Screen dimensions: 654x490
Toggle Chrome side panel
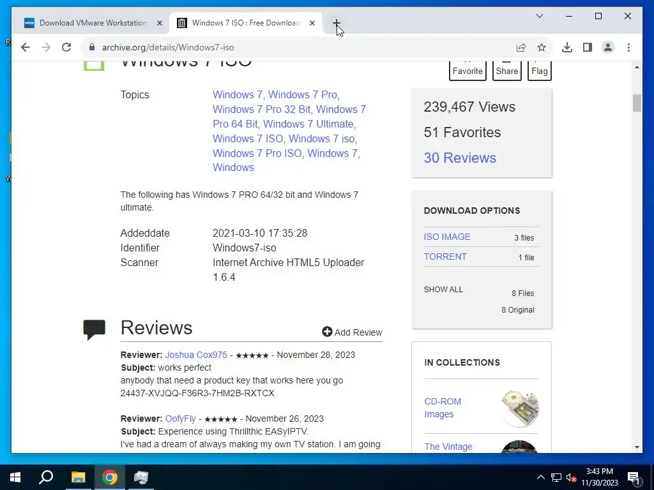(x=588, y=47)
